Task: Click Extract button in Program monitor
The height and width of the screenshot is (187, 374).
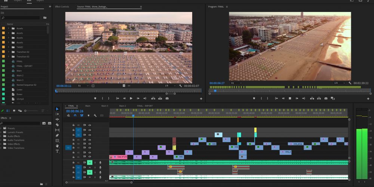Action: (x=319, y=98)
